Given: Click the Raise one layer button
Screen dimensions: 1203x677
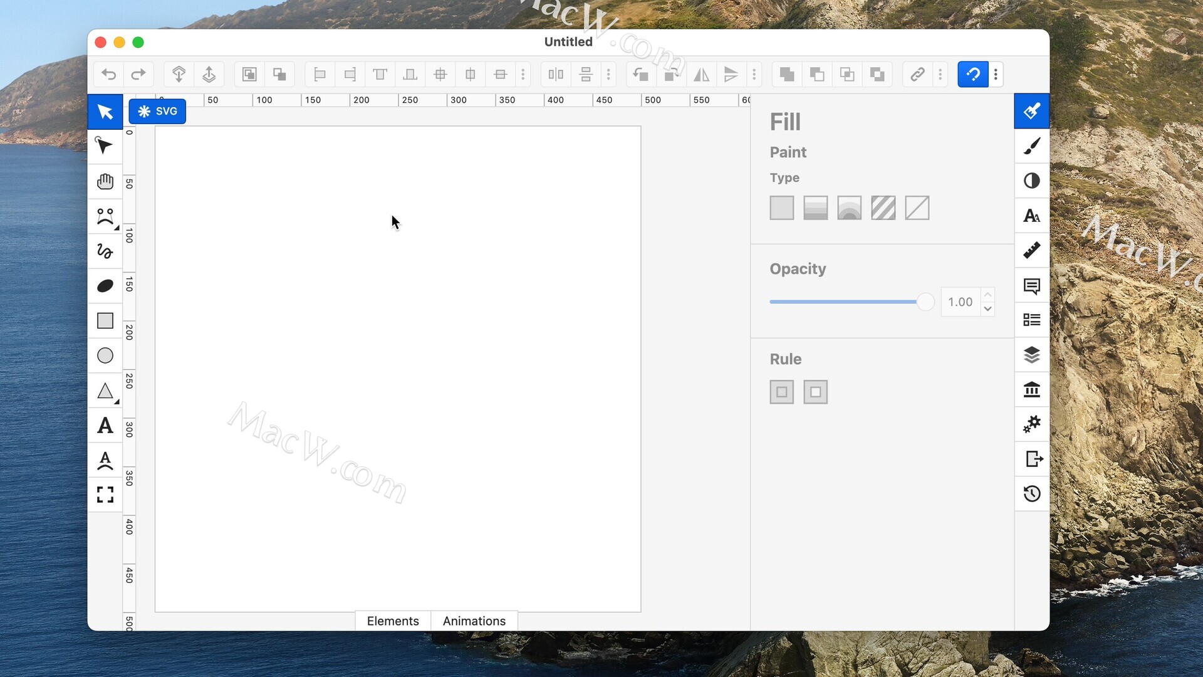Looking at the screenshot, I should click(209, 75).
